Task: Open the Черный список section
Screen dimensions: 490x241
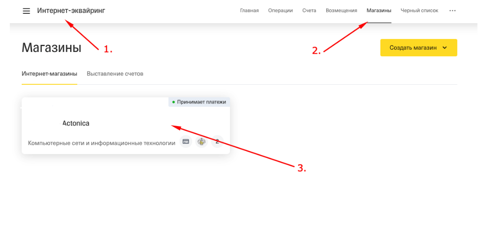Action: 419,11
